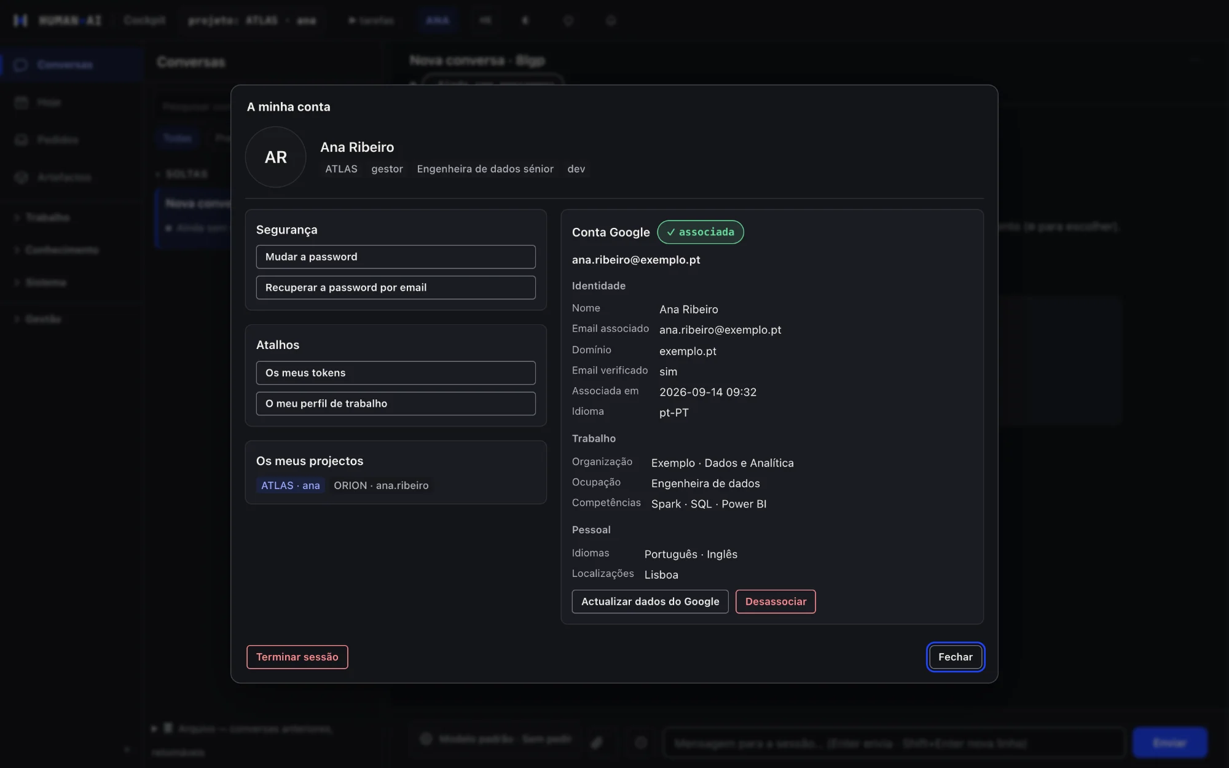Viewport: 1229px width, 768px height.
Task: Click the Localizações value Lisboa
Action: [661, 575]
